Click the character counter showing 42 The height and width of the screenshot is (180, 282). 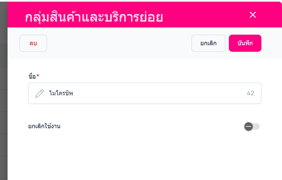(250, 93)
